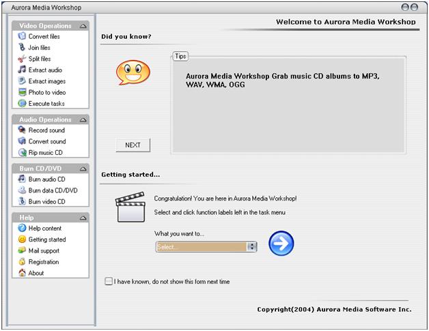Click the Convert sound icon
Image resolution: width=429 pixels, height=331 pixels.
[22, 141]
